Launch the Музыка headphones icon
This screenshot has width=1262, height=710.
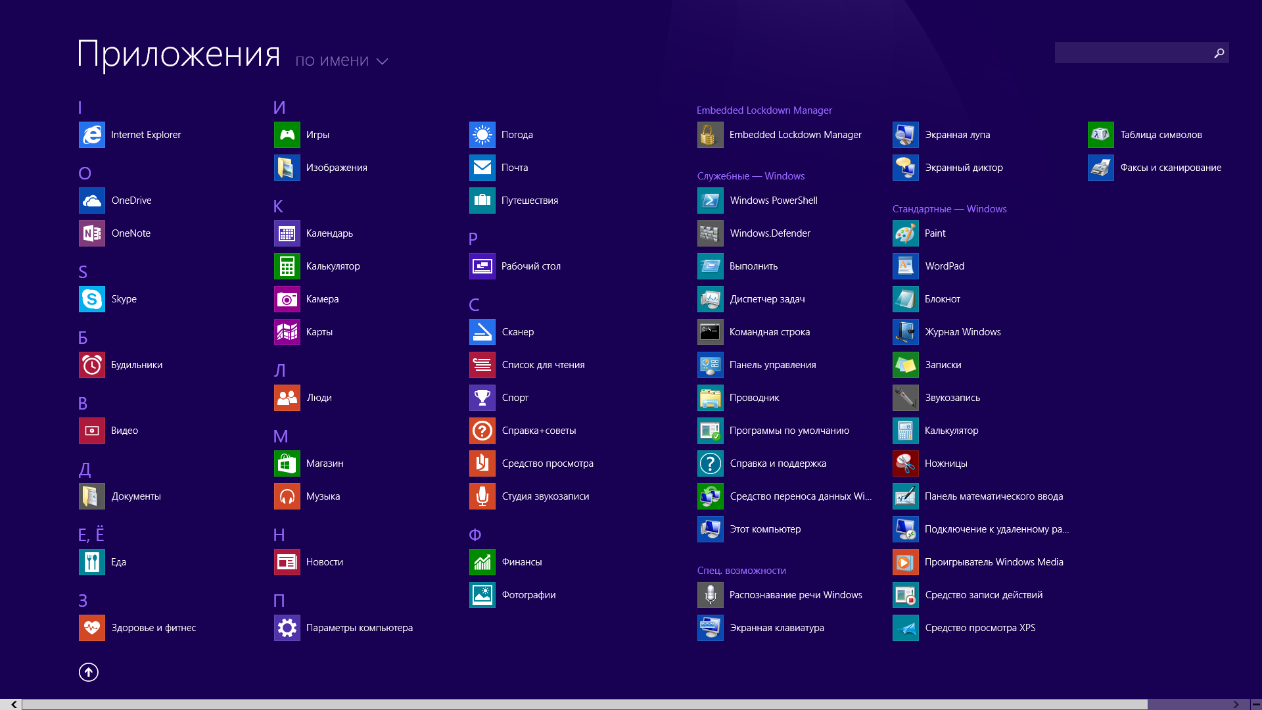tap(287, 496)
